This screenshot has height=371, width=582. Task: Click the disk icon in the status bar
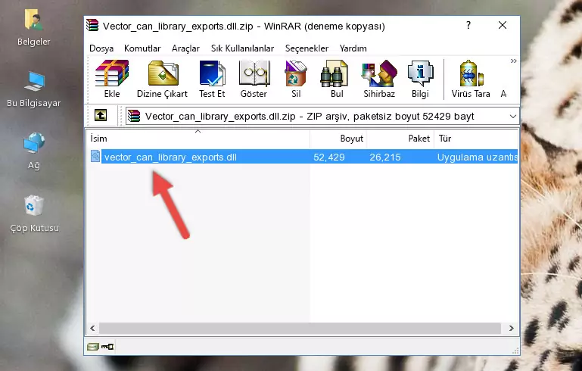click(x=93, y=347)
